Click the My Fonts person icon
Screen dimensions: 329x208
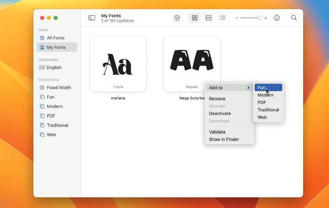(42, 47)
